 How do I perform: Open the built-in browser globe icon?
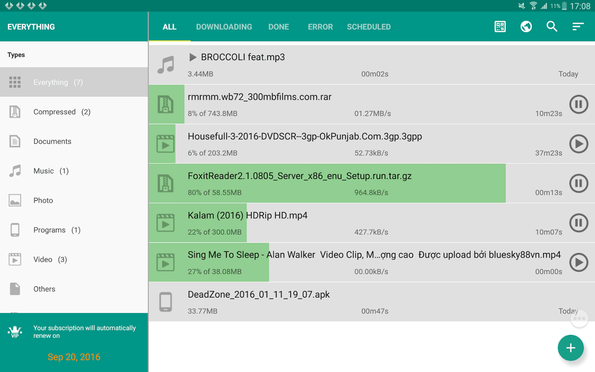526,27
